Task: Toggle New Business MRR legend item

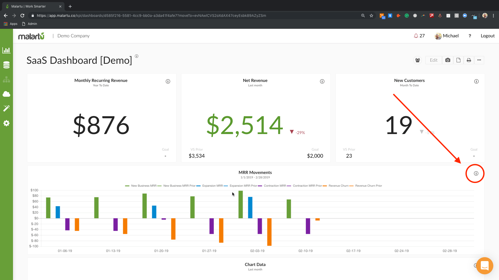Action: [x=141, y=186]
